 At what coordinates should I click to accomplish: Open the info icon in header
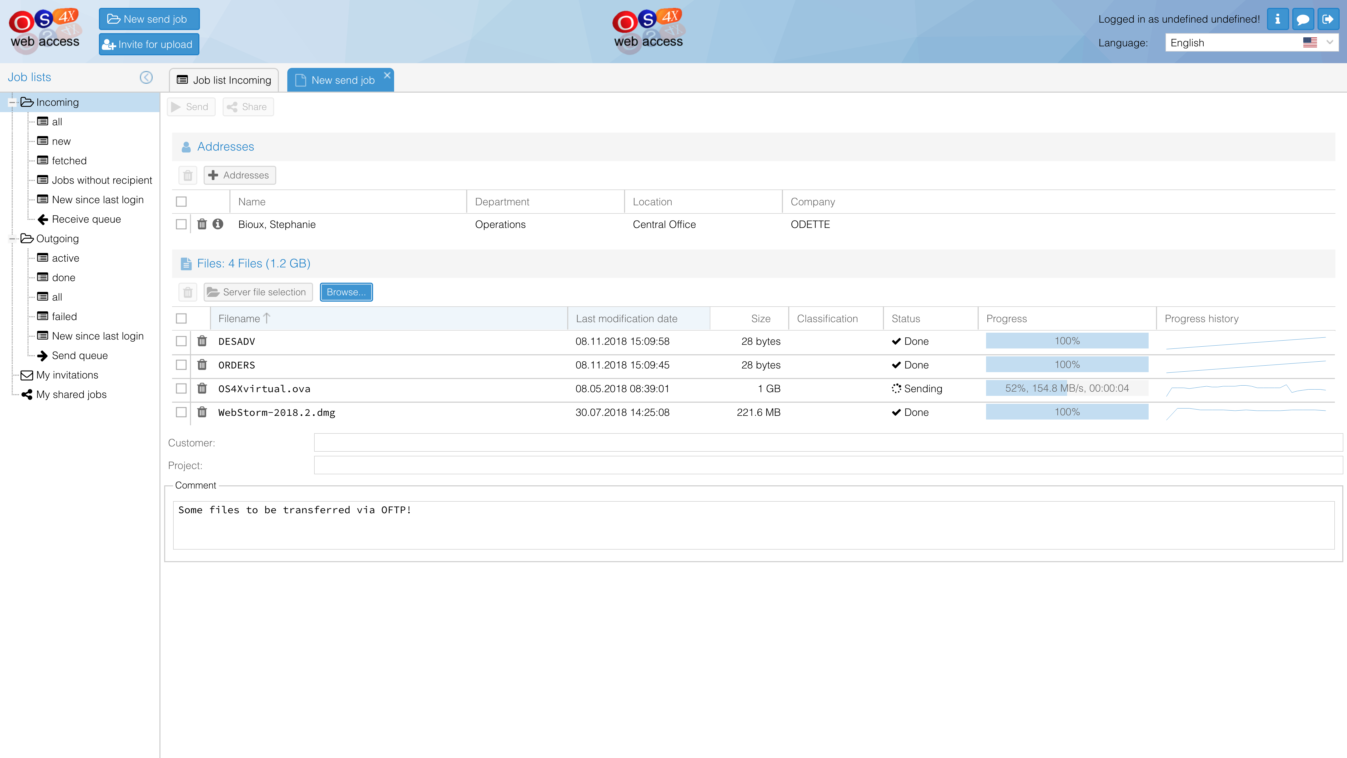coord(1277,19)
